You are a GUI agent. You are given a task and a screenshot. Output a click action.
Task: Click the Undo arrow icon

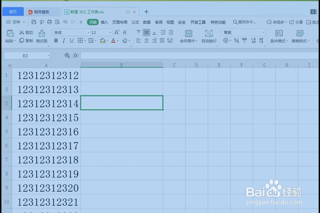click(x=65, y=22)
